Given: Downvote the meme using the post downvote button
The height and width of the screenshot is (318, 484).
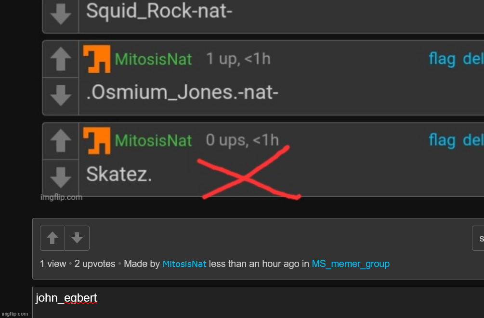Looking at the screenshot, I should pyautogui.click(x=77, y=238).
